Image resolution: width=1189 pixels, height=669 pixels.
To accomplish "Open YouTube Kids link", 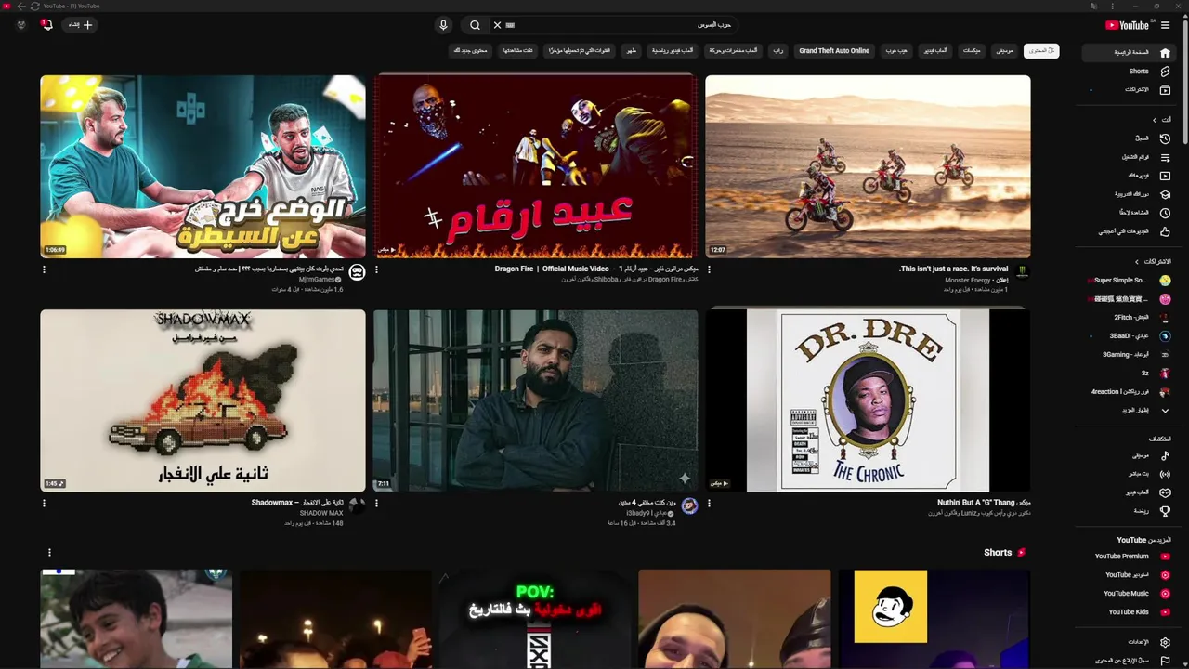I will tap(1129, 612).
